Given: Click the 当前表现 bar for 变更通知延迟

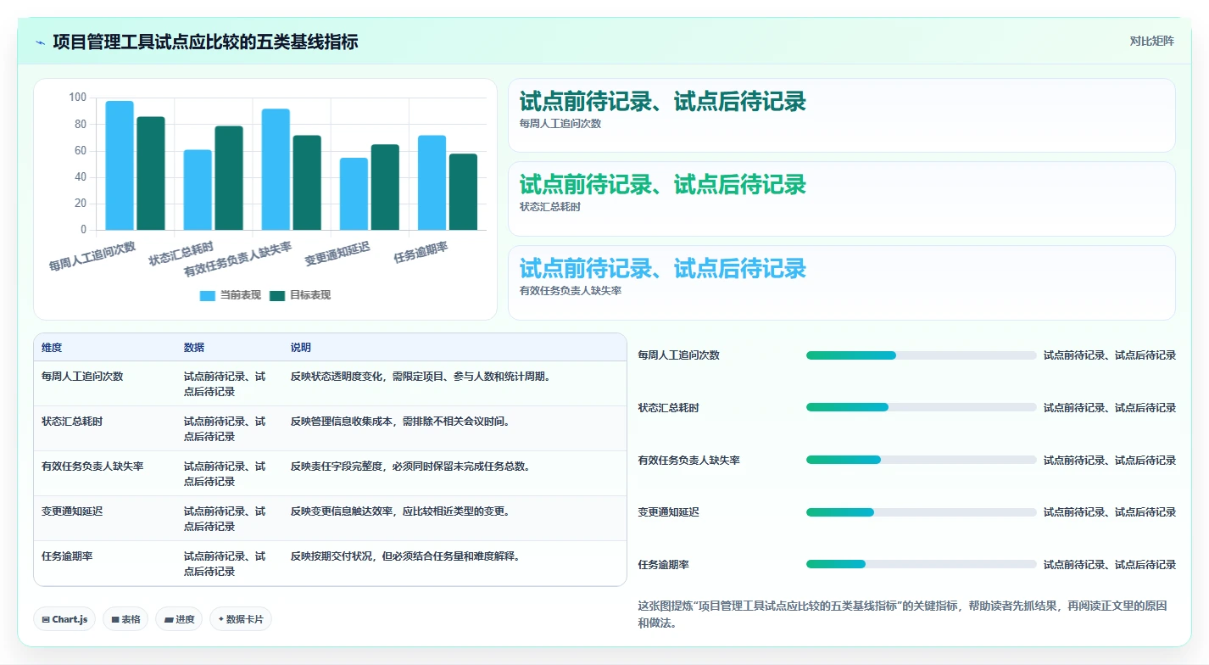Looking at the screenshot, I should point(354,193).
